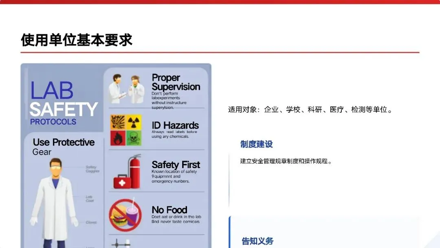The height and width of the screenshot is (248, 440).
Task: Click the Use Protective Gear heading
Action: pos(64,146)
